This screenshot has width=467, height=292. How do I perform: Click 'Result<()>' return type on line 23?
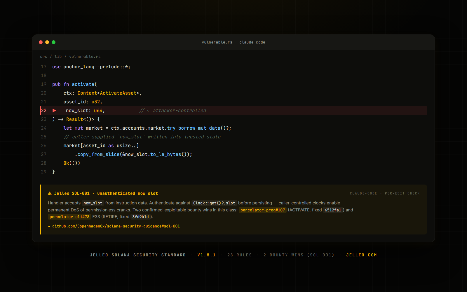coord(80,119)
